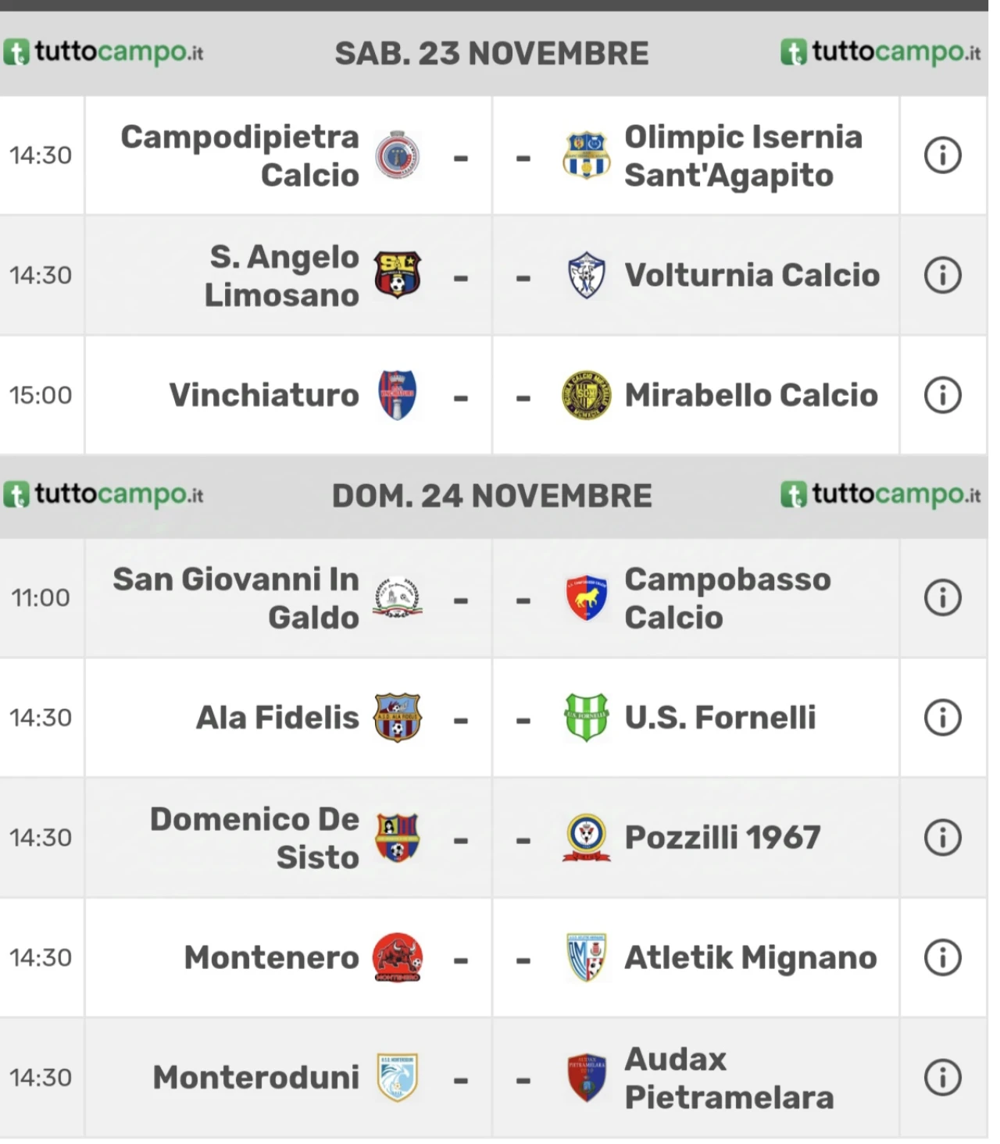Open the Volturnia Calcio team link
1000x1144 pixels.
[x=752, y=276]
